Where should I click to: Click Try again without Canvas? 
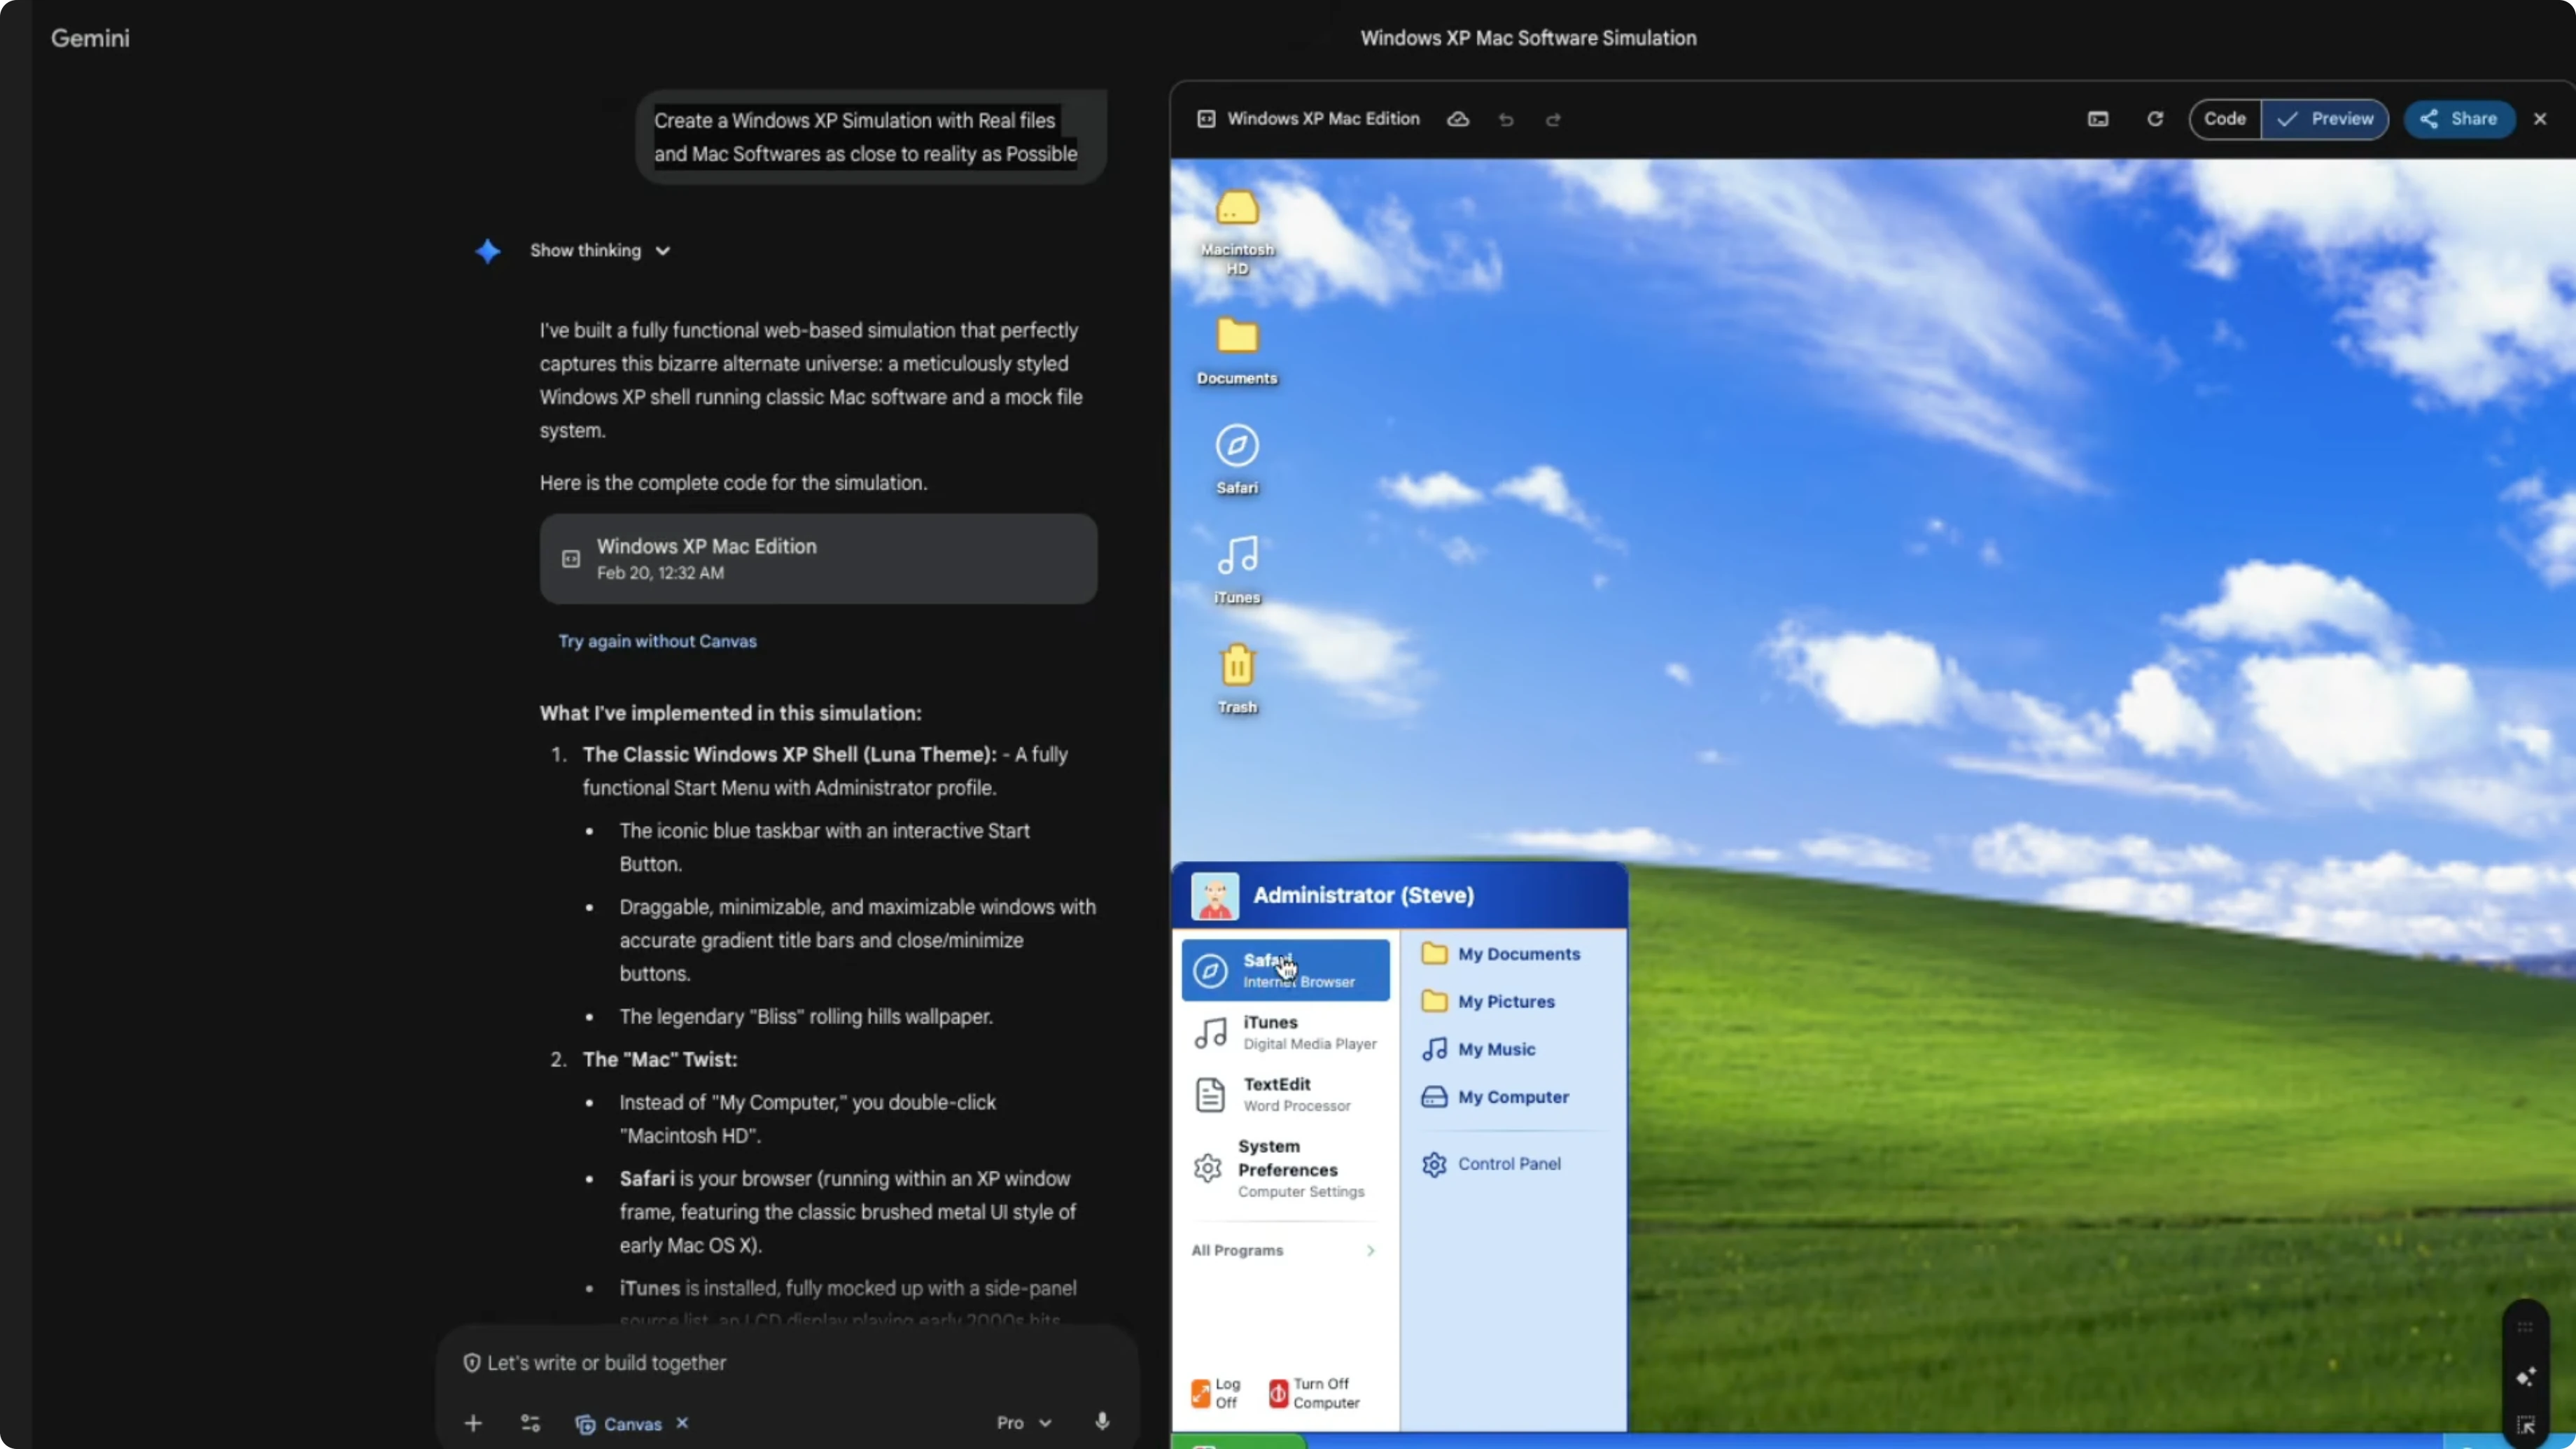coord(657,641)
